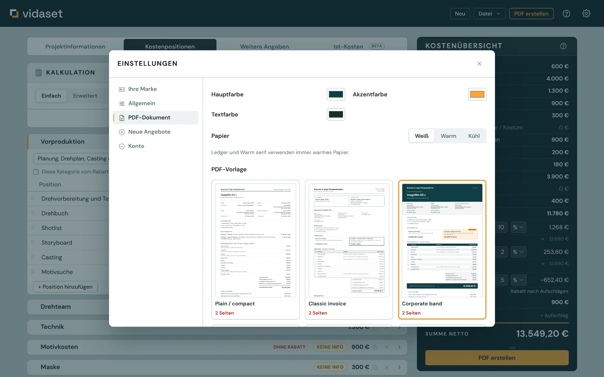Close the Einstellungen dialog
The height and width of the screenshot is (377, 604).
[479, 64]
